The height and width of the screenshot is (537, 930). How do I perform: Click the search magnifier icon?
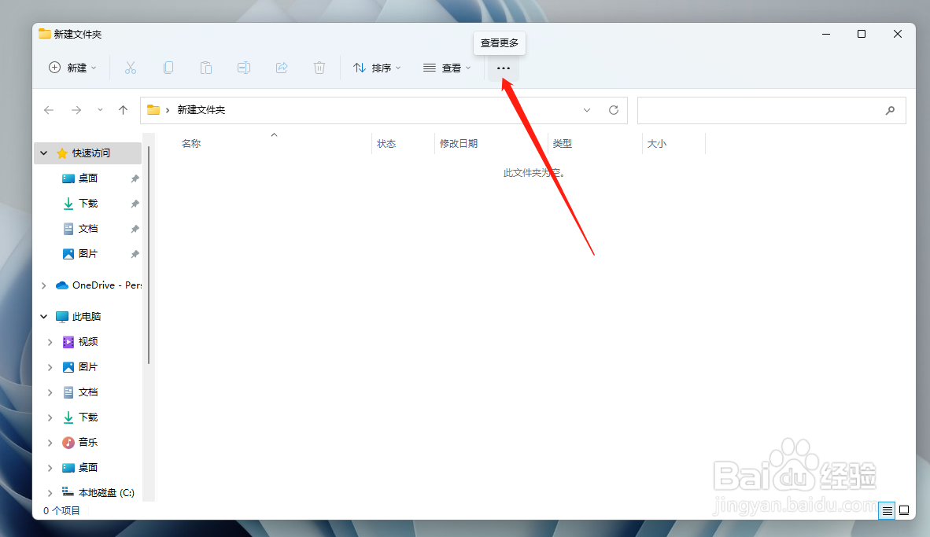tap(890, 110)
